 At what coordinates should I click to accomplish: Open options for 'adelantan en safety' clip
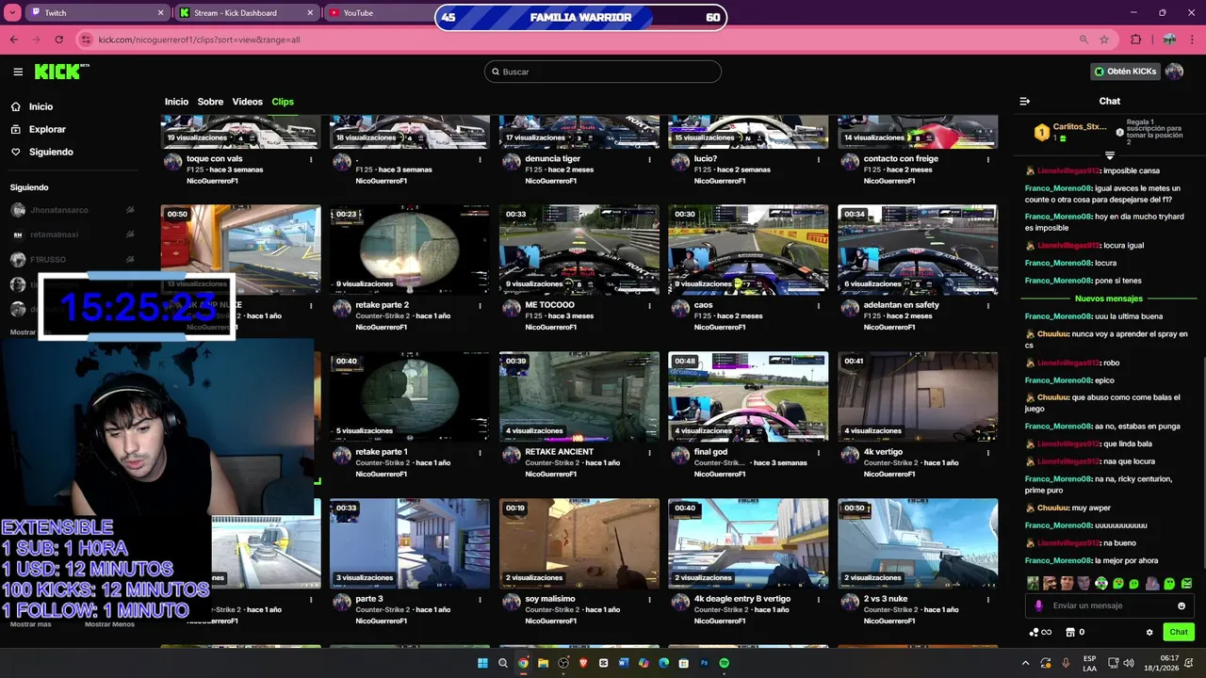[989, 306]
